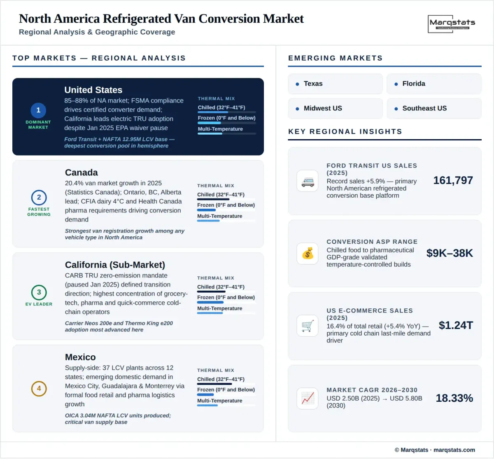Click the Canada Chilled thermal bar
This screenshot has width=494, height=459.
tap(226, 199)
